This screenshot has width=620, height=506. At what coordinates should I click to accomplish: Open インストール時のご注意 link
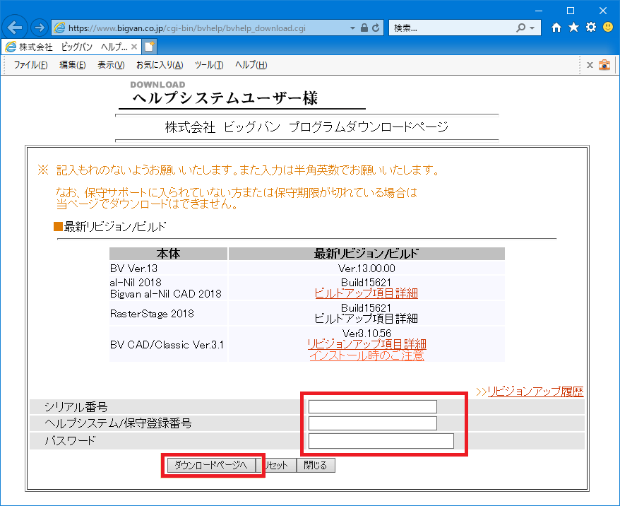pyautogui.click(x=367, y=355)
